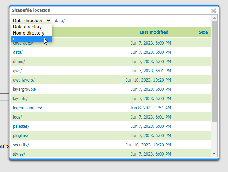Select Data directory option in dropdown list

(27, 27)
